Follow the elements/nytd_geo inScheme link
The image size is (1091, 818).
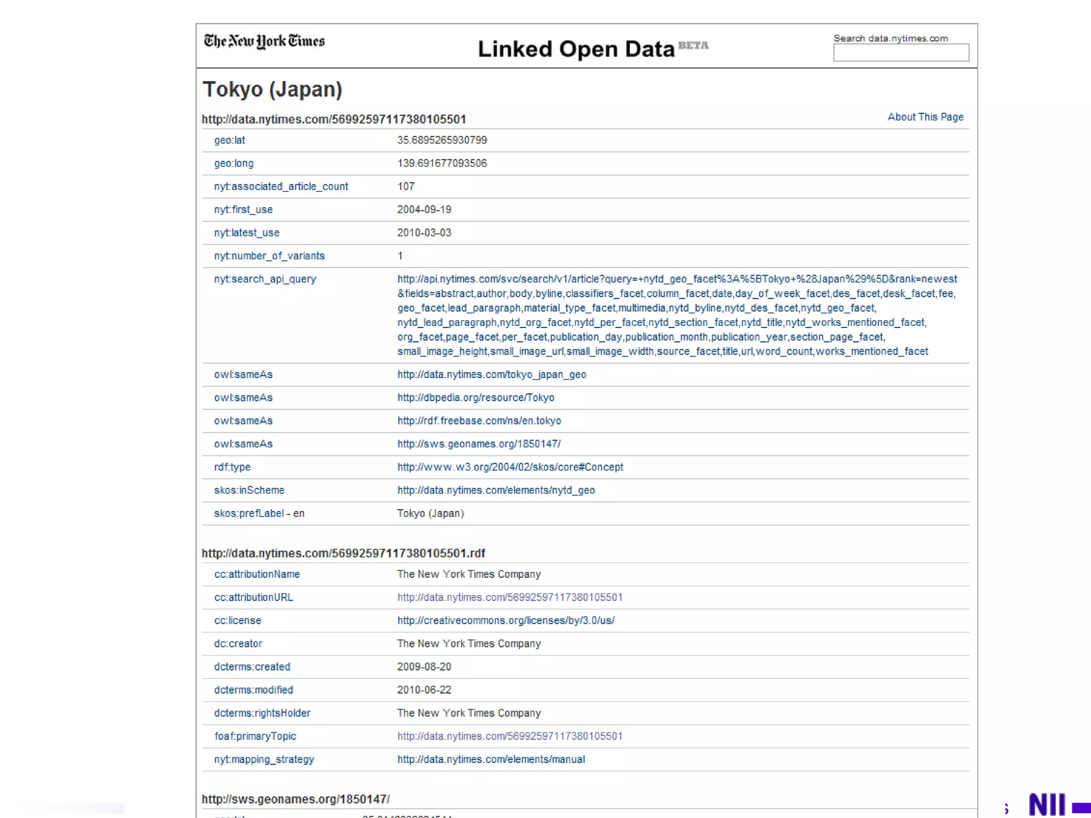[495, 490]
